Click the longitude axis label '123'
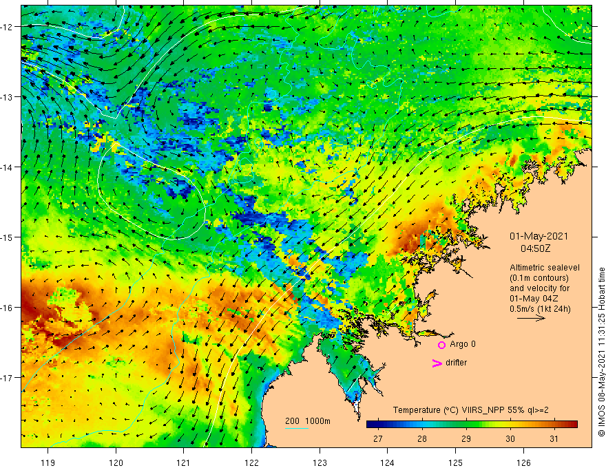The image size is (606, 468). point(320,462)
